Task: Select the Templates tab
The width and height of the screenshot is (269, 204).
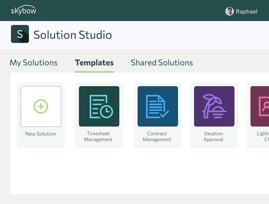Action: (x=94, y=63)
